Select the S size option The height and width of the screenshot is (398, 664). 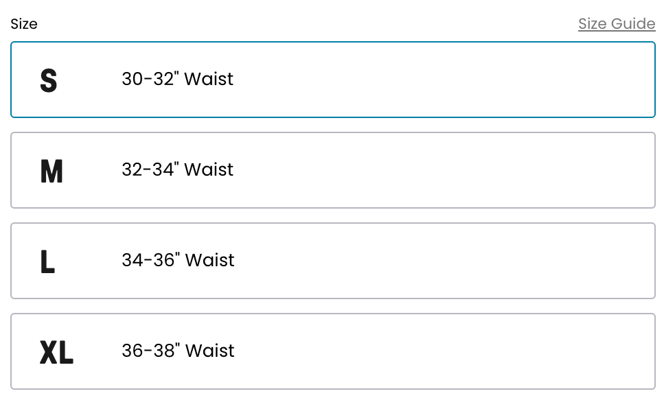point(333,80)
